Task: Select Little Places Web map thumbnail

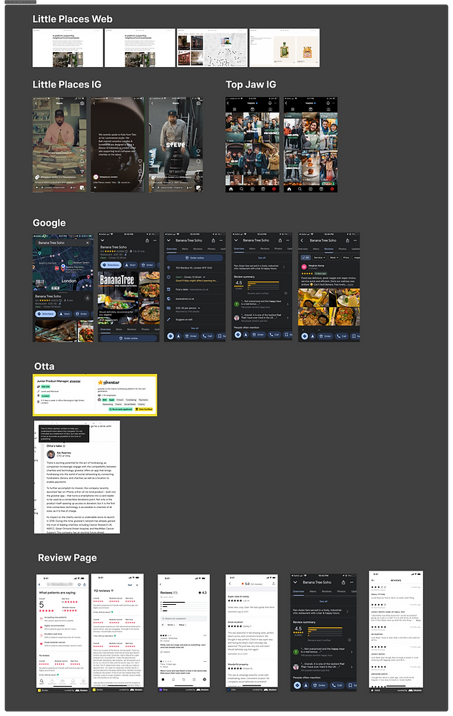Action: 212,48
